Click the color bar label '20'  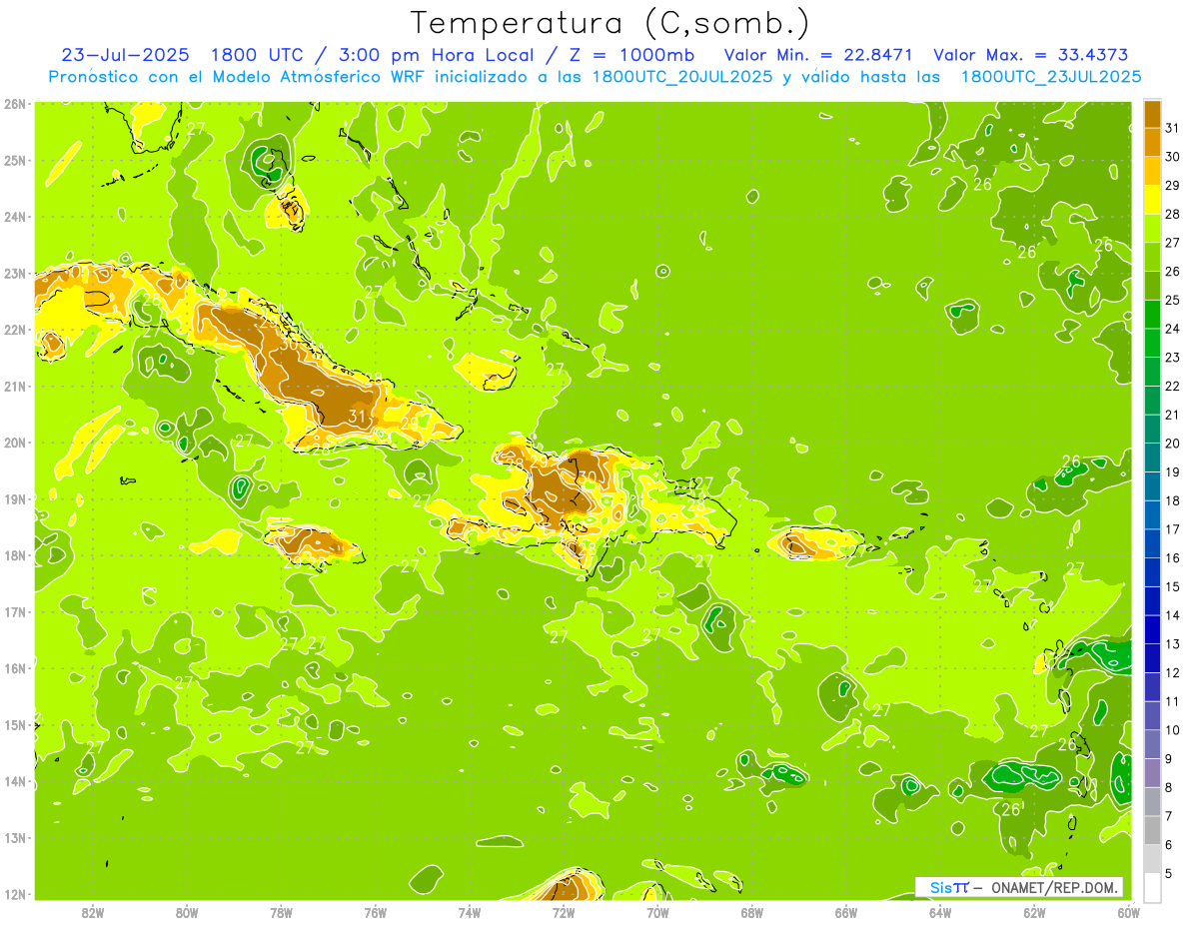[x=1173, y=444]
